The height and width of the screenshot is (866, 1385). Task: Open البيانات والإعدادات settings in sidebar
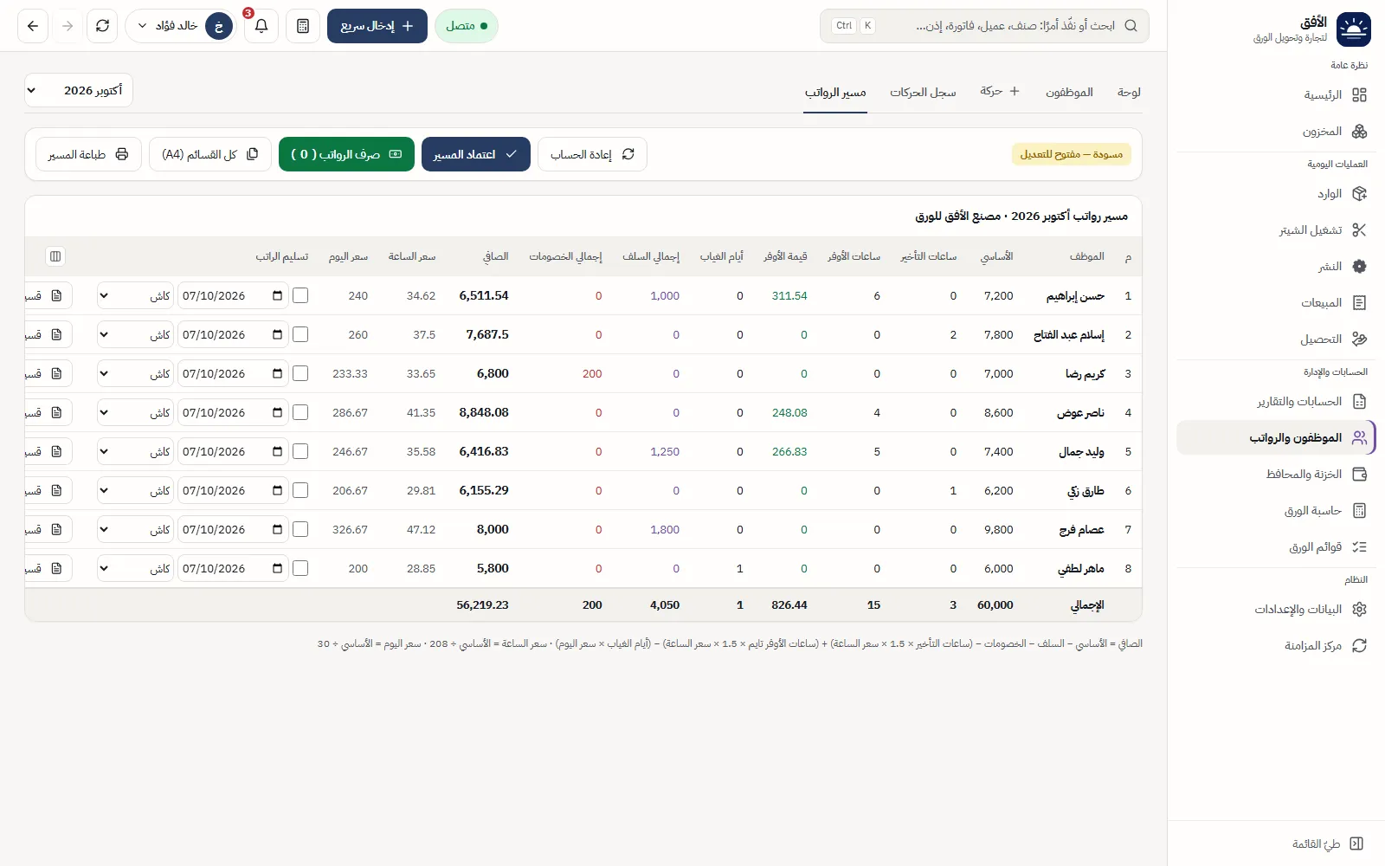click(x=1276, y=610)
